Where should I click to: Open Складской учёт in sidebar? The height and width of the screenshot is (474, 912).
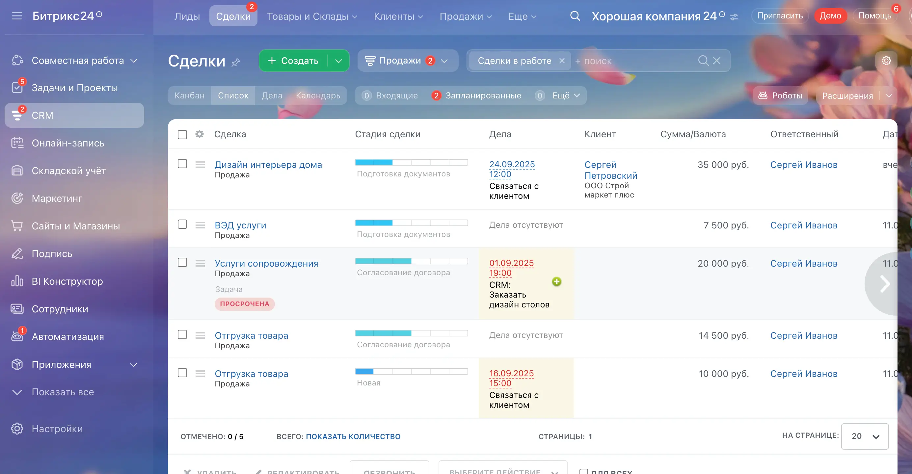click(68, 171)
